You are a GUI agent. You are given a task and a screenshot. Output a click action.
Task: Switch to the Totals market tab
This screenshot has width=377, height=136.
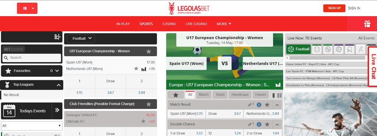pos(220,95)
